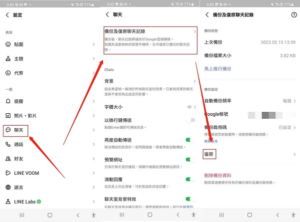The image size is (300, 222).
Task: Tap the 主題 brush icon
Action: tap(8, 58)
